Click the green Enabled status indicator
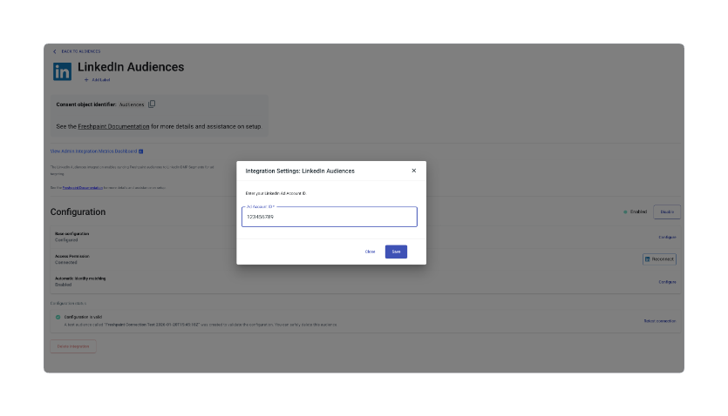The height and width of the screenshot is (416, 728). pos(625,211)
